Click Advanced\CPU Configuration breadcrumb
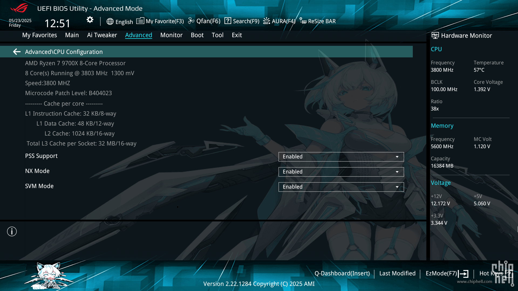This screenshot has width=518, height=291. coord(64,52)
